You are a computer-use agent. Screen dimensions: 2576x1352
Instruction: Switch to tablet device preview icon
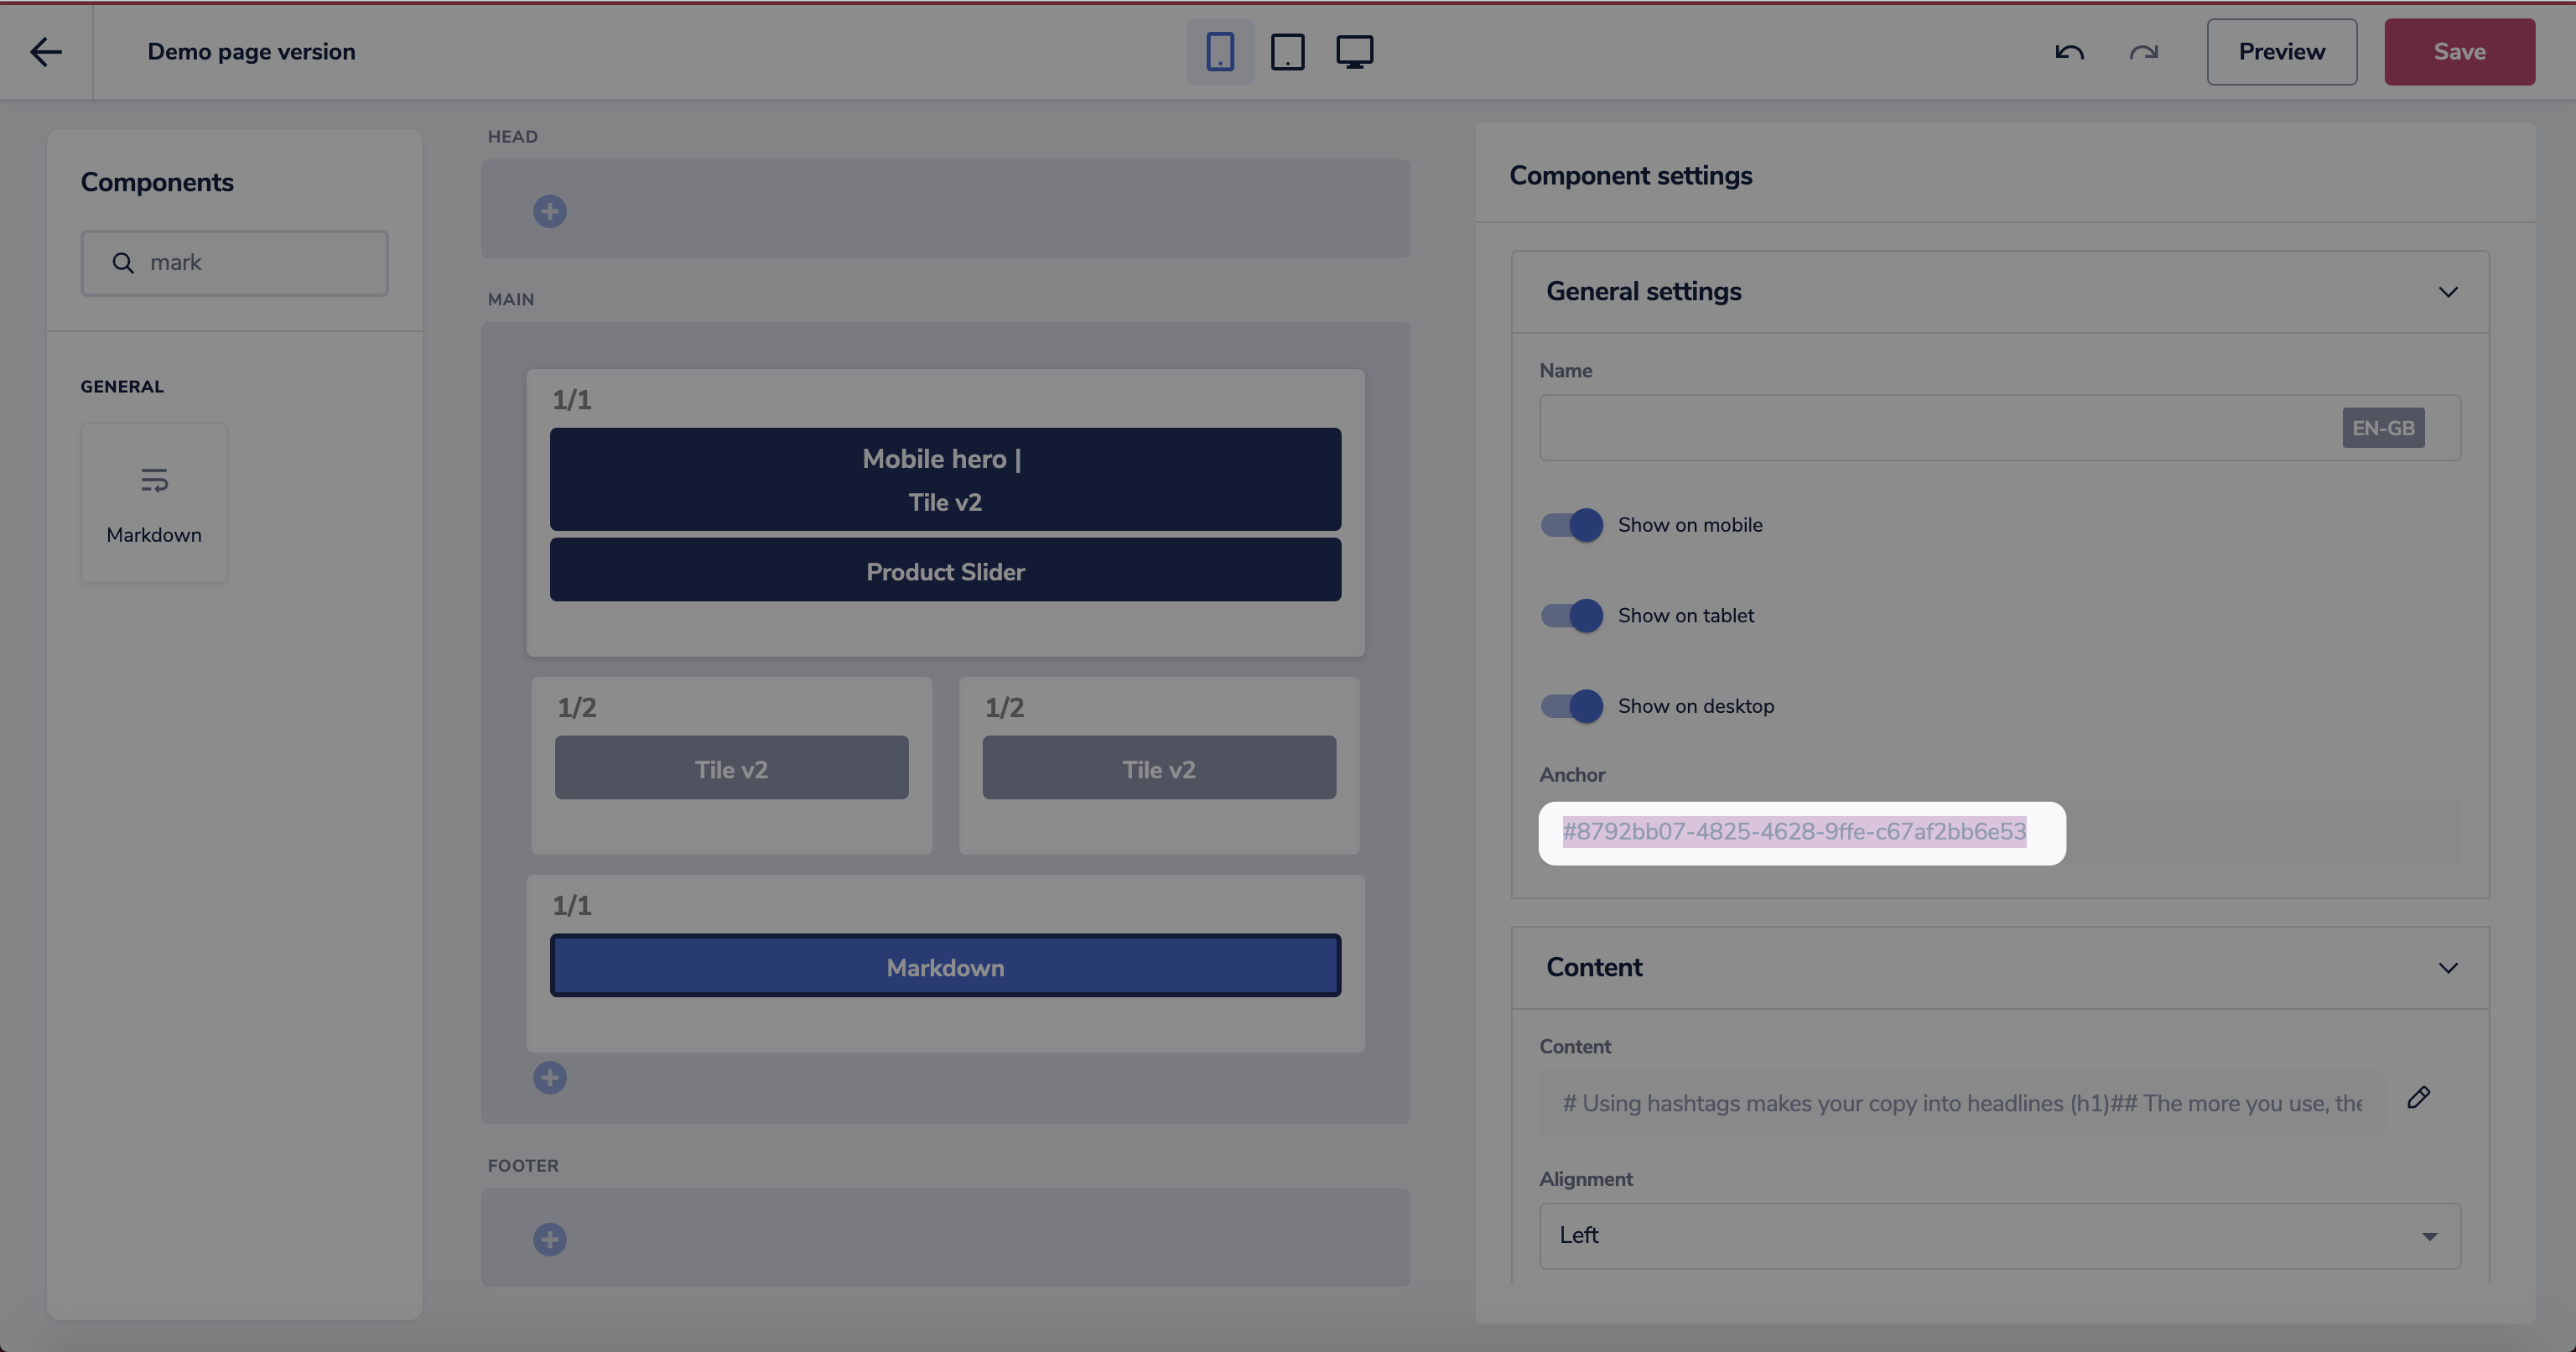[x=1287, y=51]
